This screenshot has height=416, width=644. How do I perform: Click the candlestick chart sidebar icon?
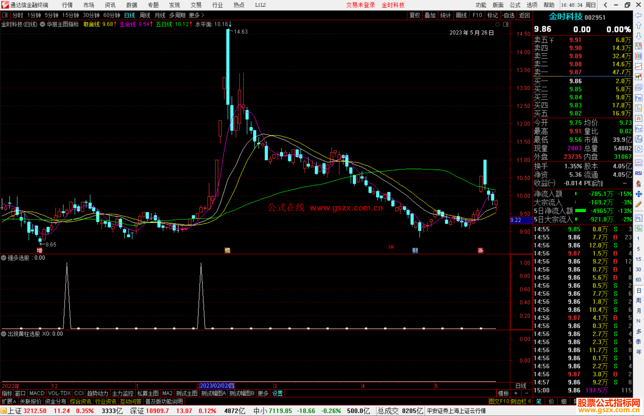click(638, 77)
